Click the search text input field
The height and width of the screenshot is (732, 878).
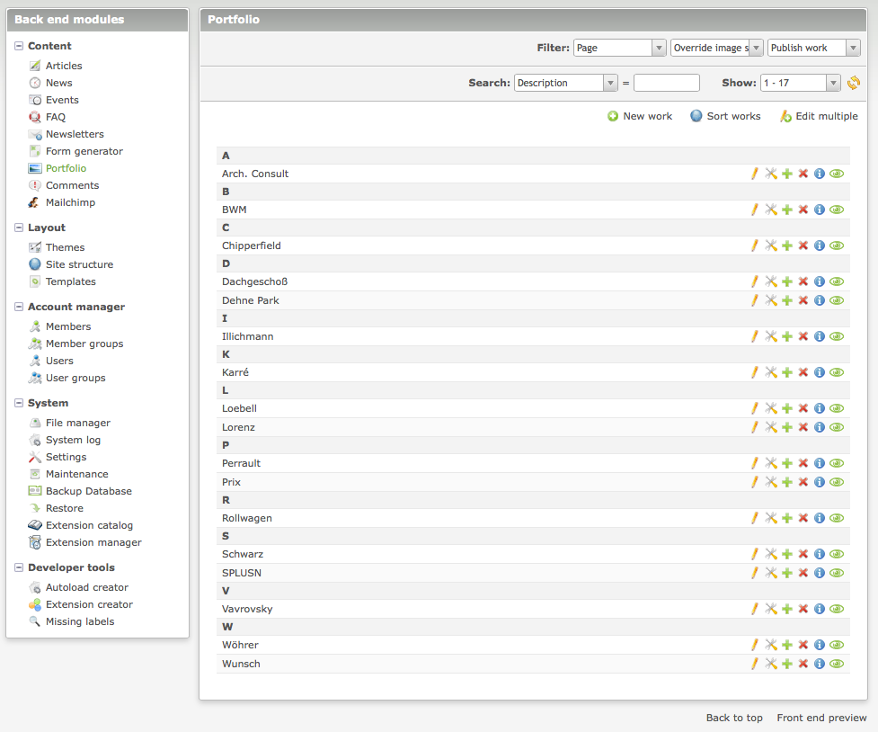tap(666, 83)
